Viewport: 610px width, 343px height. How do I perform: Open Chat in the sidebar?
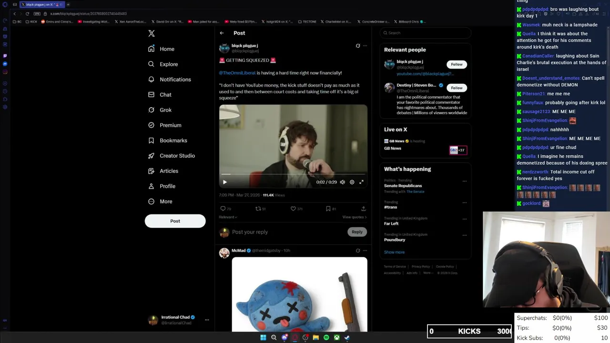(160, 95)
